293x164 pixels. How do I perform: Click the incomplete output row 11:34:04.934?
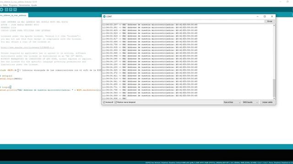tap(114, 98)
